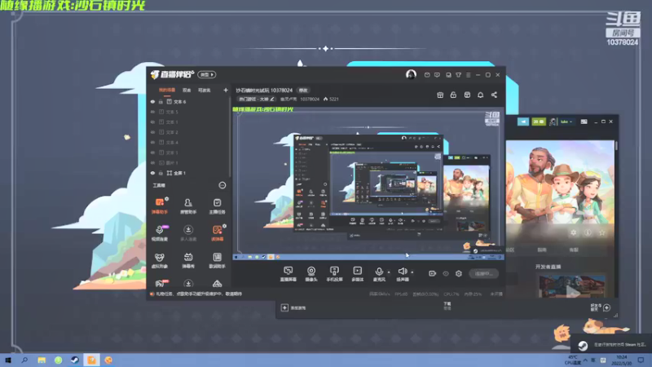This screenshot has width=652, height=367.
Task: Open the luke account dropdown in Steam
Action: tap(566, 122)
